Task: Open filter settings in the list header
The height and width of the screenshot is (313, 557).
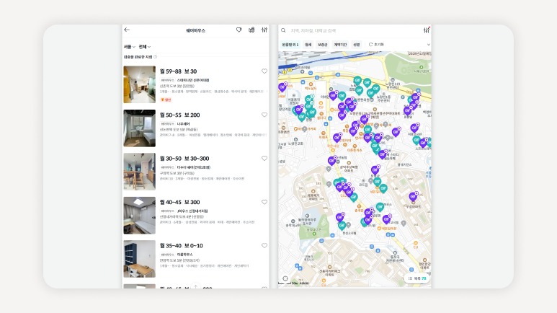Action: 264,30
